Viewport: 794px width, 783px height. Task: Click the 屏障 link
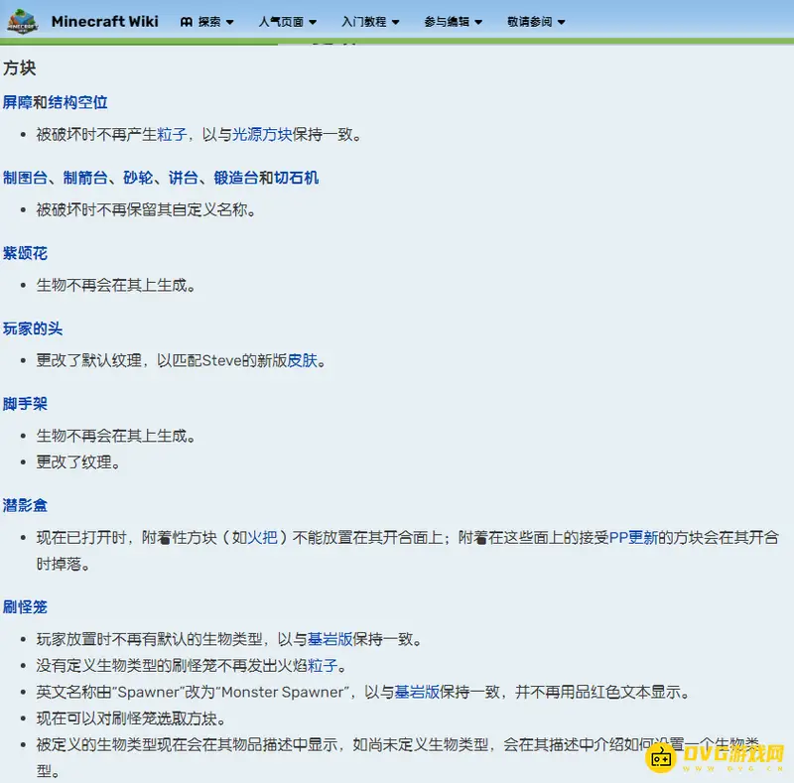pyautogui.click(x=17, y=102)
